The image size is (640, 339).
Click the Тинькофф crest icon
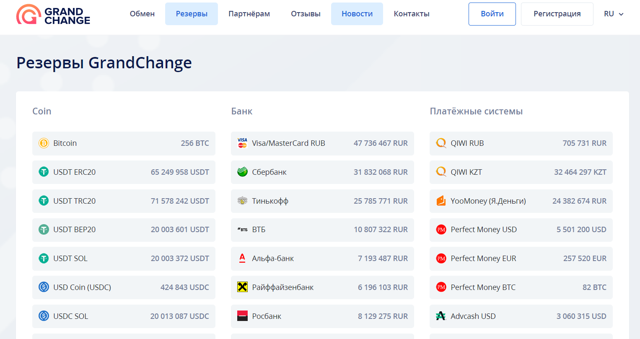242,201
